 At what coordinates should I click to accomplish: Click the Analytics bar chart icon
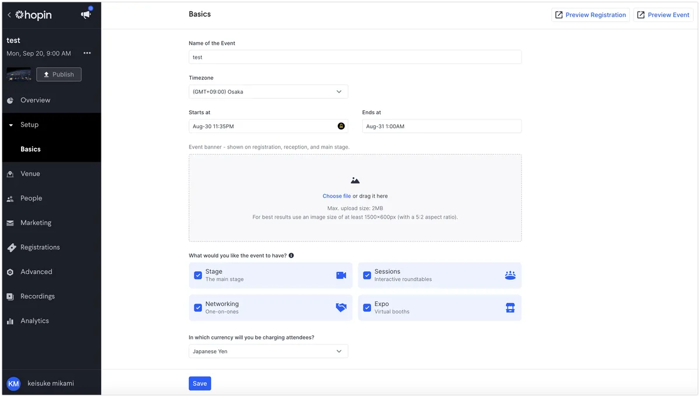coord(10,321)
